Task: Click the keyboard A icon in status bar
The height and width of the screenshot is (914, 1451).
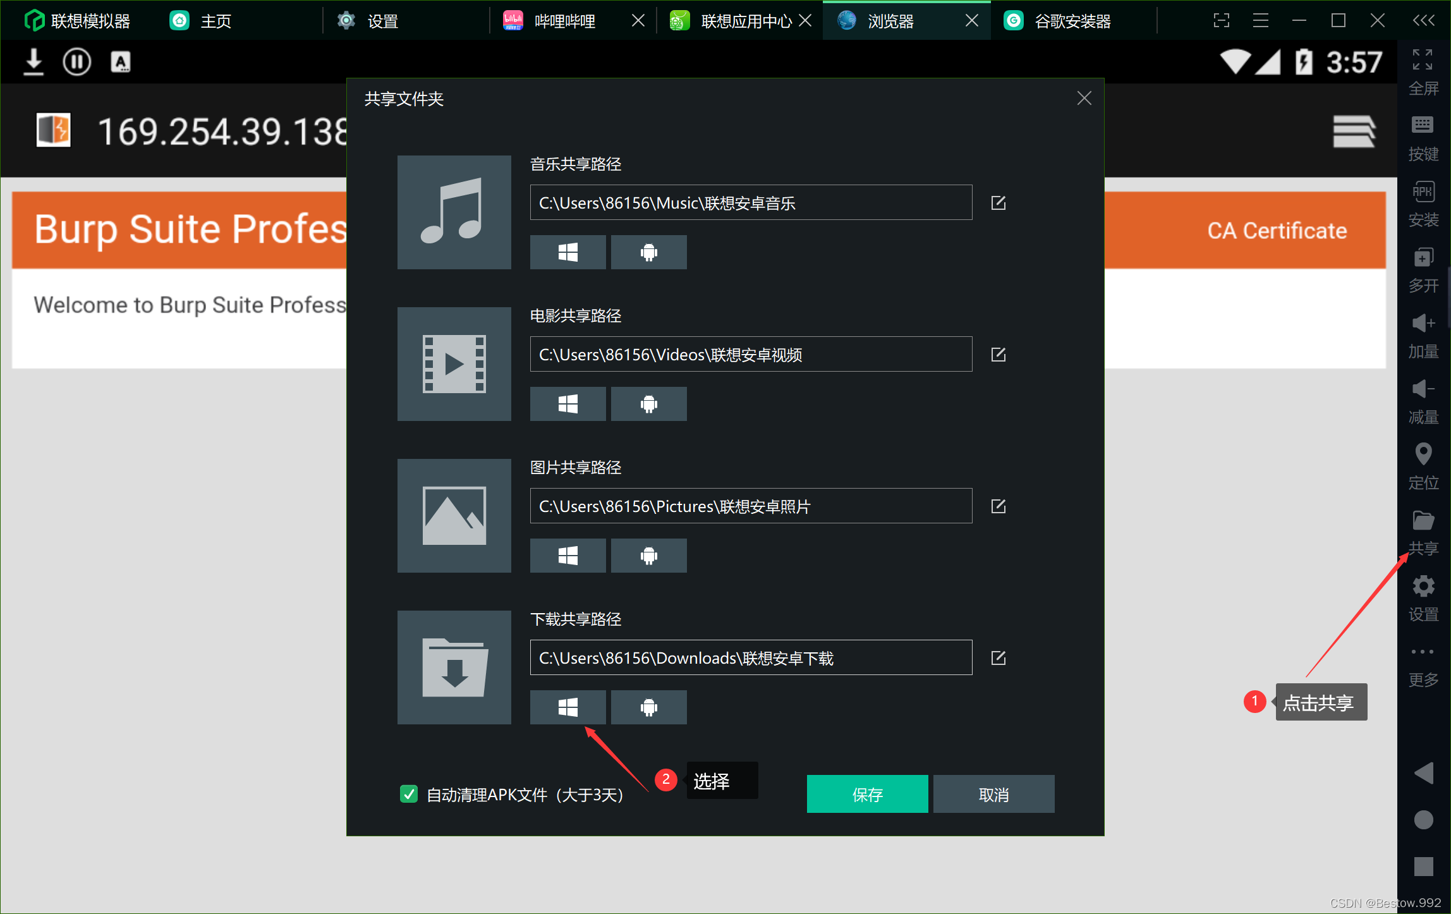Action: (120, 62)
